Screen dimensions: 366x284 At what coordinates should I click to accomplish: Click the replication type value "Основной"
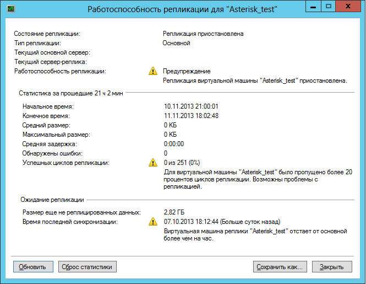pyautogui.click(x=176, y=42)
